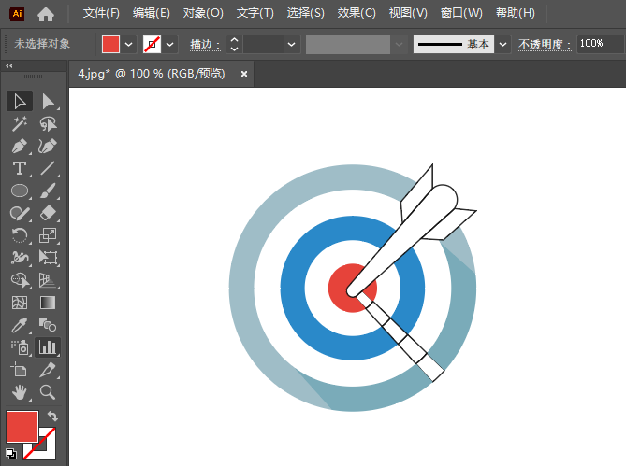Select the Direct Selection tool
Viewport: 626px width, 466px height.
(x=49, y=101)
